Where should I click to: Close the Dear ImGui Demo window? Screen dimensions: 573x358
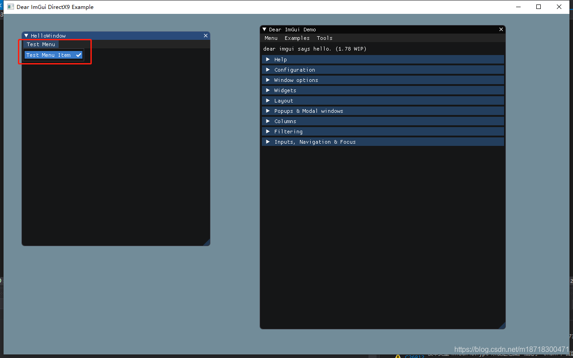pyautogui.click(x=501, y=30)
